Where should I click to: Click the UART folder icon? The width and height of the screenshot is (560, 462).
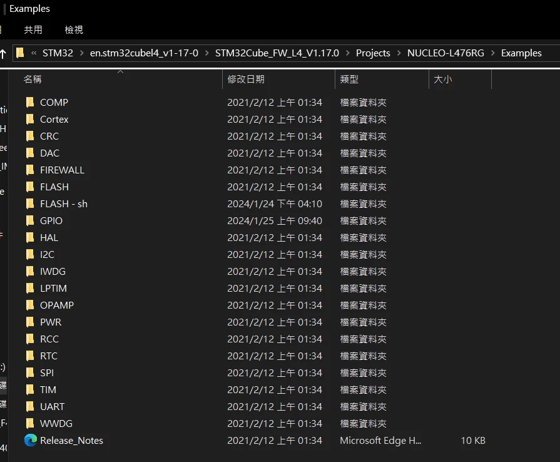point(30,407)
